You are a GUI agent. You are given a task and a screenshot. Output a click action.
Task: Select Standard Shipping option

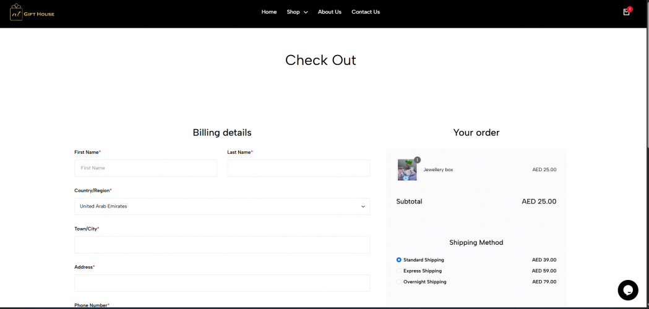click(x=399, y=260)
